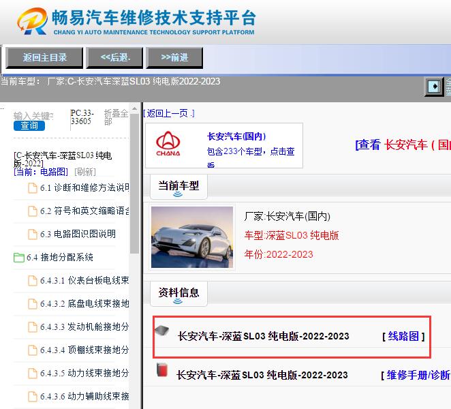Image resolution: width=451 pixels, height=409 pixels.
Task: Click the document icon beside 6.4.3.3
Action: click(x=33, y=327)
